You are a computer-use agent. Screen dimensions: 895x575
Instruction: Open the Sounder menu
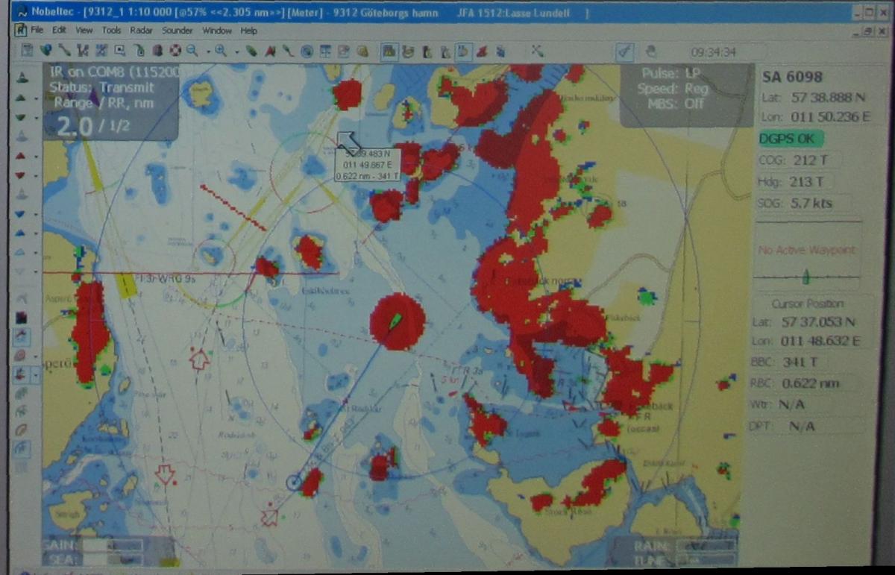177,31
